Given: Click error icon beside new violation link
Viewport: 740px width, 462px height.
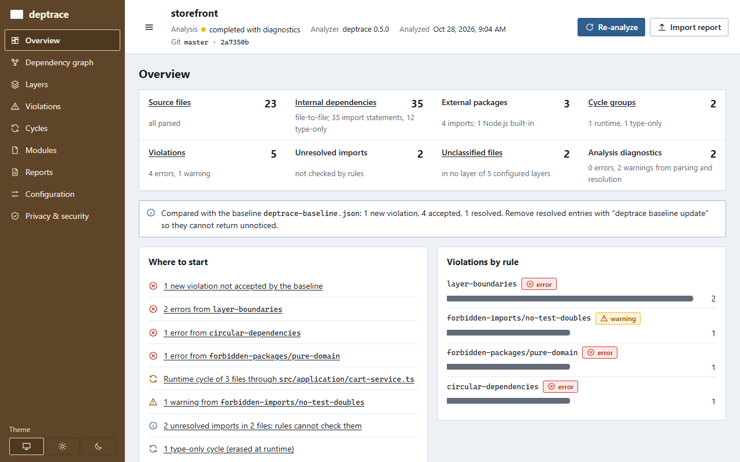Looking at the screenshot, I should pyautogui.click(x=153, y=286).
